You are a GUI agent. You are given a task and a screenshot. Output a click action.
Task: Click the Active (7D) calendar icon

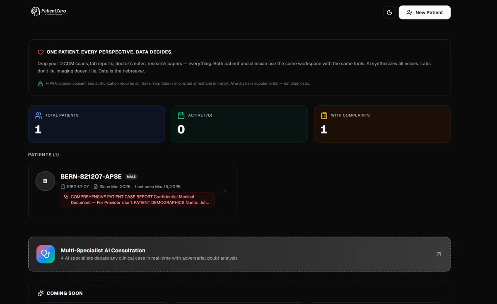point(181,115)
